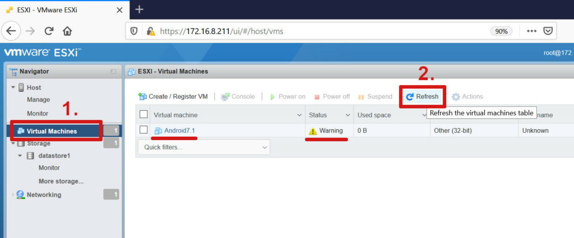Click the Unknown host name cell
The width and height of the screenshot is (574, 238).
(535, 130)
